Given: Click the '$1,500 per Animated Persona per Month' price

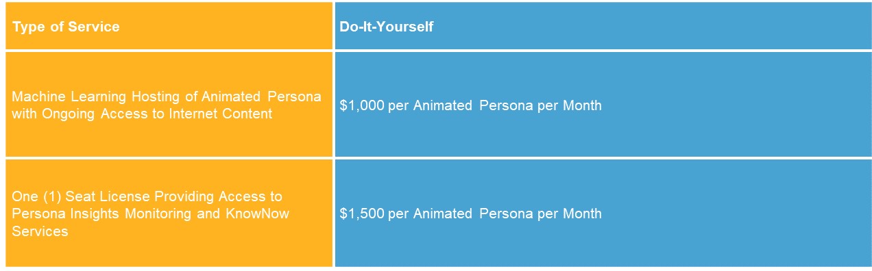Looking at the screenshot, I should 470,214.
